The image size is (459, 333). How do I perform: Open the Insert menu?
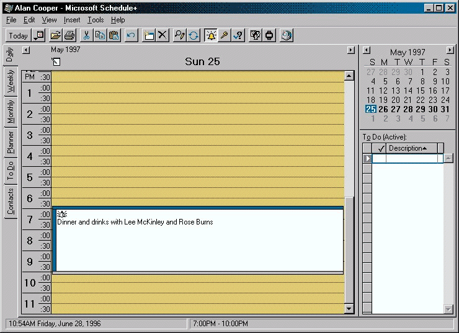coord(72,20)
